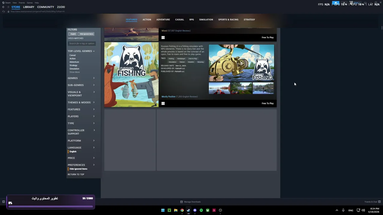Open File Explorer from the taskbar

(x=176, y=210)
